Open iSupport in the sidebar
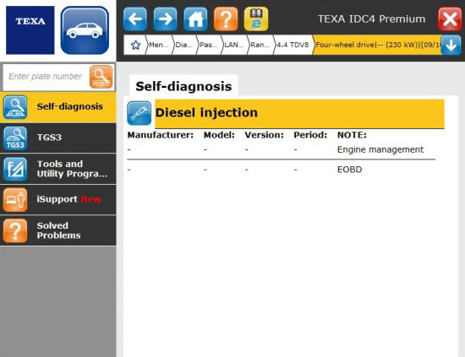The height and width of the screenshot is (357, 465). (x=58, y=199)
